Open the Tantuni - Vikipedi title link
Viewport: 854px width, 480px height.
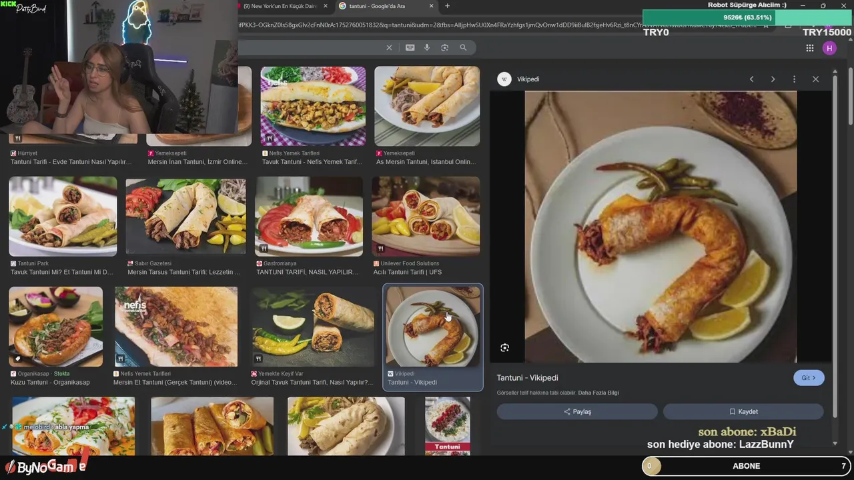[527, 378]
